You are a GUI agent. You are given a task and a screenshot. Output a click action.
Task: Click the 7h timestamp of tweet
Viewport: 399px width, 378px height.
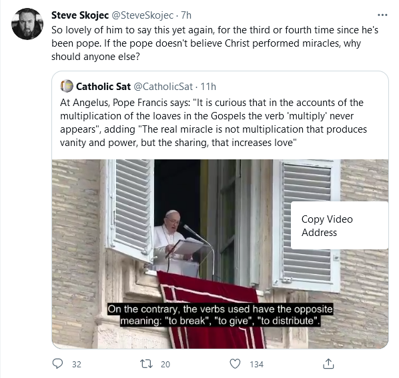click(x=186, y=15)
